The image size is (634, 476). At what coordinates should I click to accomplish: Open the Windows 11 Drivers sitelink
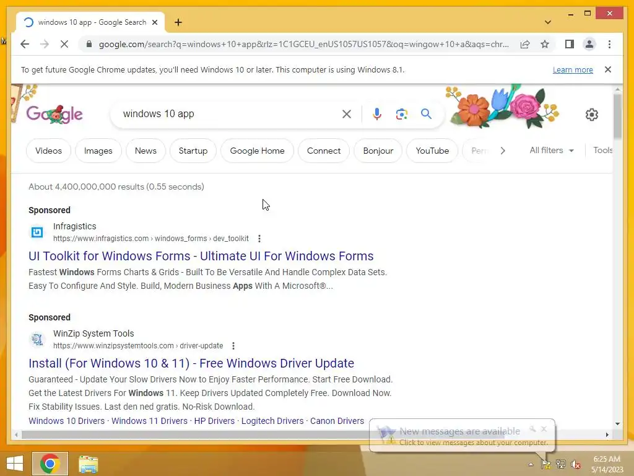pyautogui.click(x=149, y=421)
